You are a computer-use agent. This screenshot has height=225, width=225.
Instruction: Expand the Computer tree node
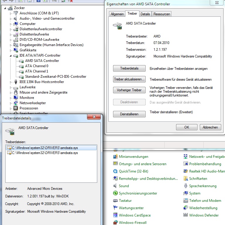coord(11,24)
